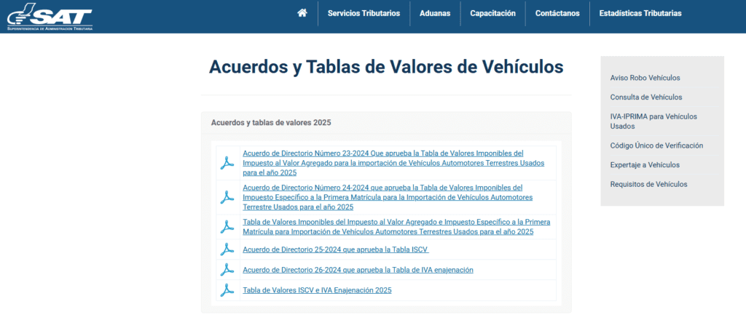Open Acuerdo de Directorio Número 23-2024 link
The width and height of the screenshot is (746, 328).
click(393, 163)
